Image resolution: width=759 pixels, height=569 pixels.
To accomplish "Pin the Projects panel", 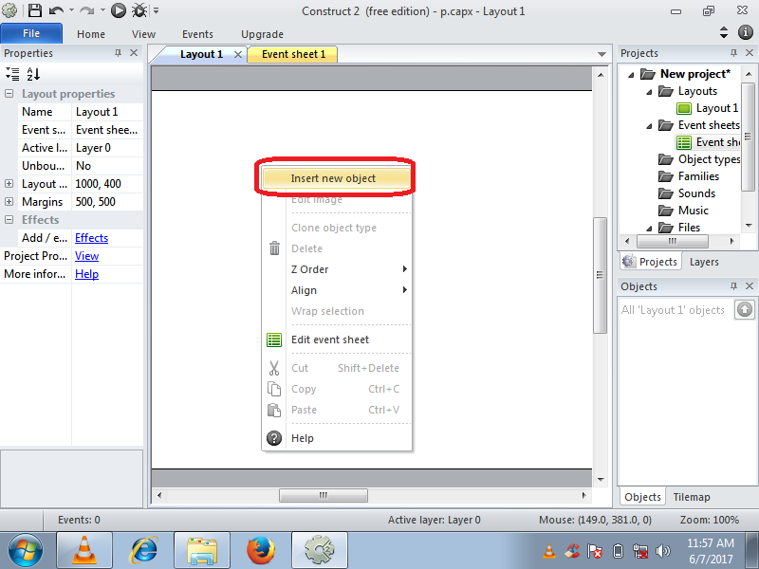I will click(733, 53).
